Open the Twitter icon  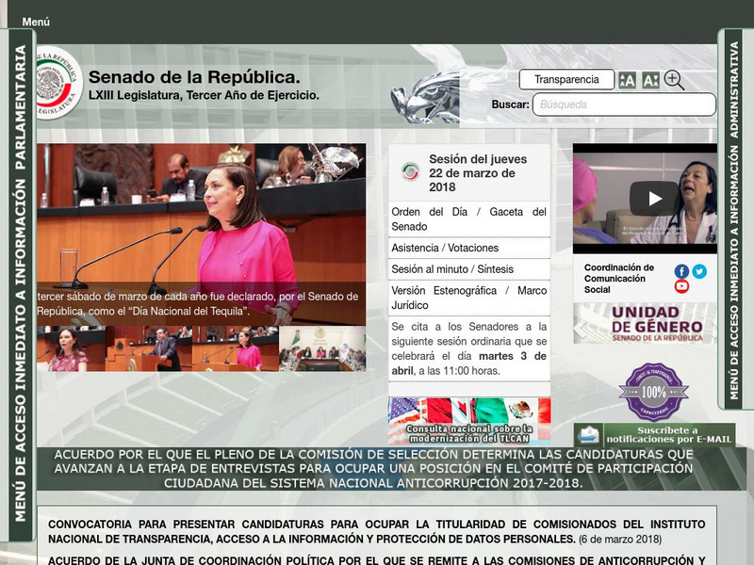pyautogui.click(x=698, y=271)
